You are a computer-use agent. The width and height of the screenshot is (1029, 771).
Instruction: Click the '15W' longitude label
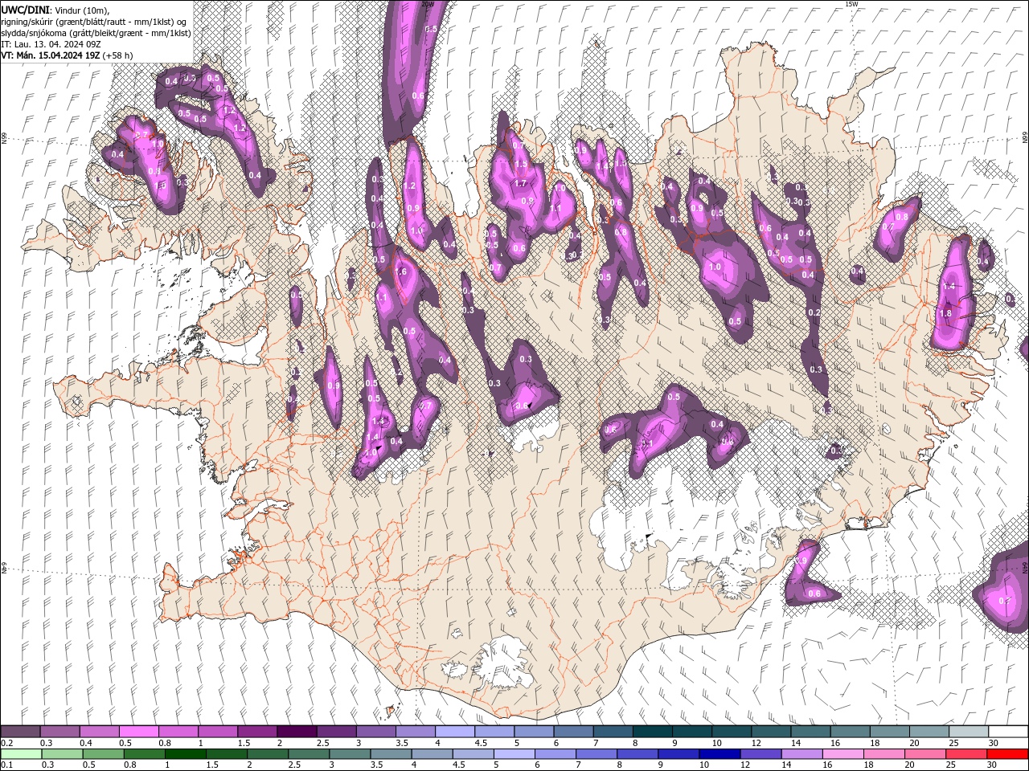pos(851,4)
